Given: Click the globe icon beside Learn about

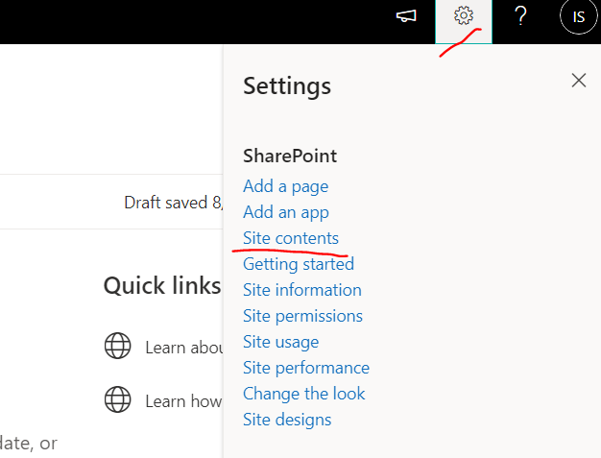Looking at the screenshot, I should pyautogui.click(x=118, y=346).
